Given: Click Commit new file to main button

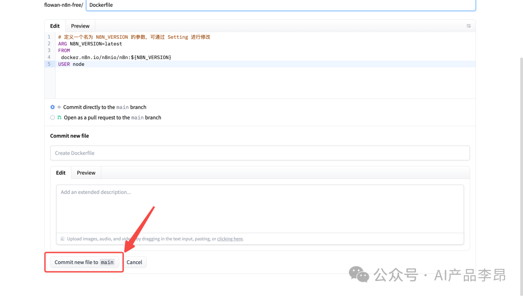Looking at the screenshot, I should pyautogui.click(x=84, y=262).
